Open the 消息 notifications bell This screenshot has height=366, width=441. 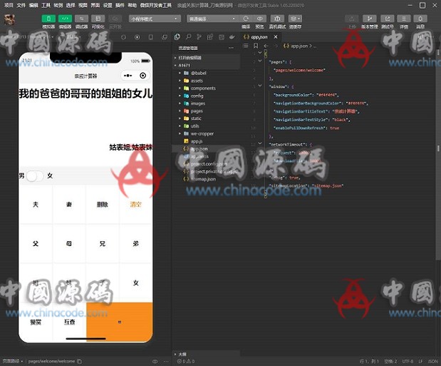(420, 19)
